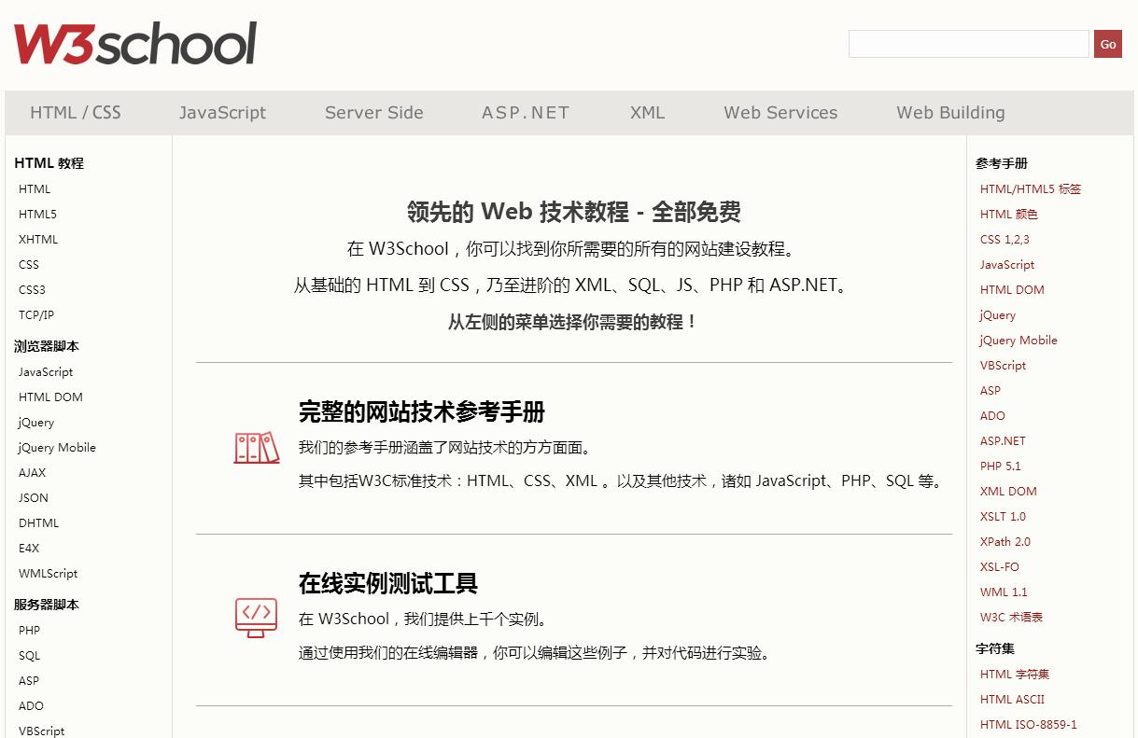Image resolution: width=1138 pixels, height=738 pixels.
Task: Select the Web Building navigation tab
Action: pyautogui.click(x=950, y=113)
